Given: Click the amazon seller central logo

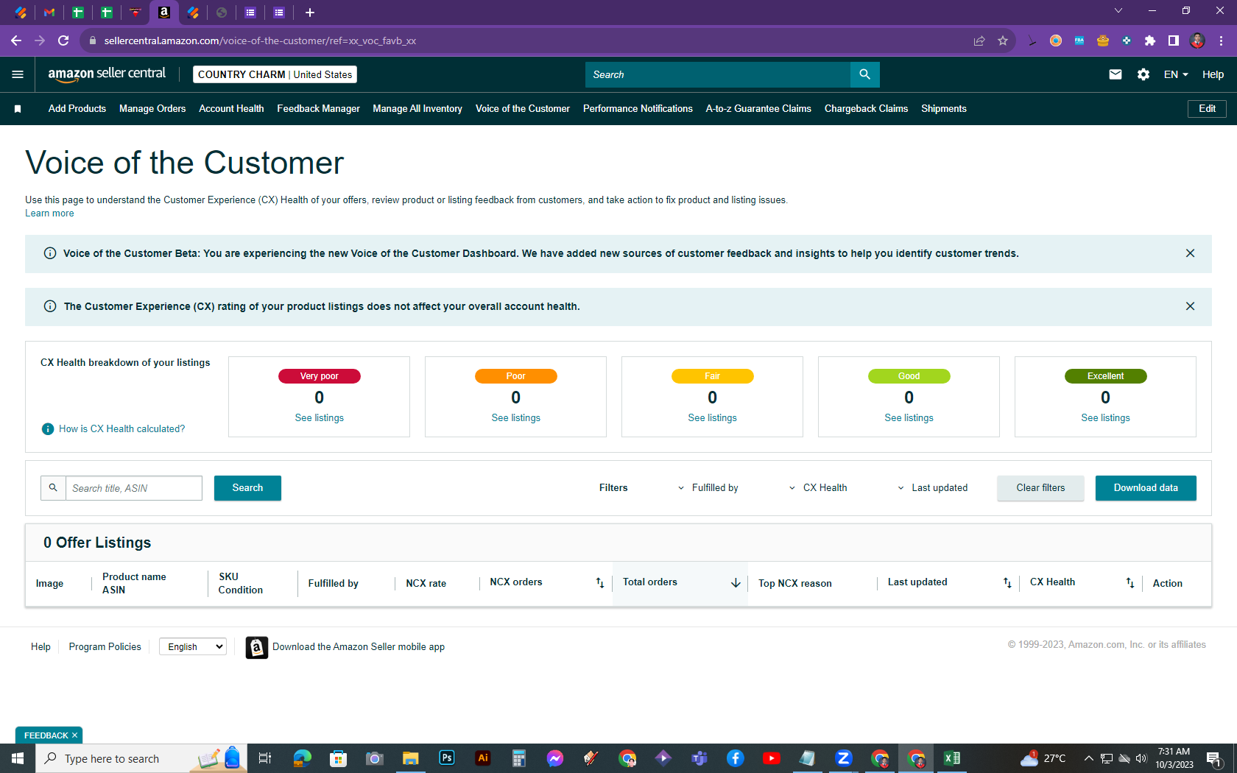Looking at the screenshot, I should coord(107,74).
